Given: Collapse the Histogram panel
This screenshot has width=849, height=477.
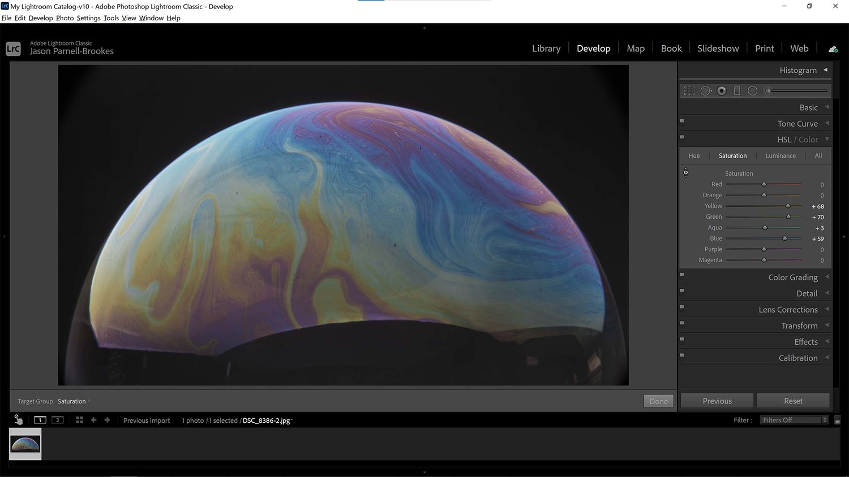Looking at the screenshot, I should (826, 70).
